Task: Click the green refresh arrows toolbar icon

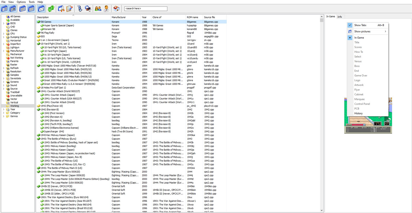Action: click(51, 9)
